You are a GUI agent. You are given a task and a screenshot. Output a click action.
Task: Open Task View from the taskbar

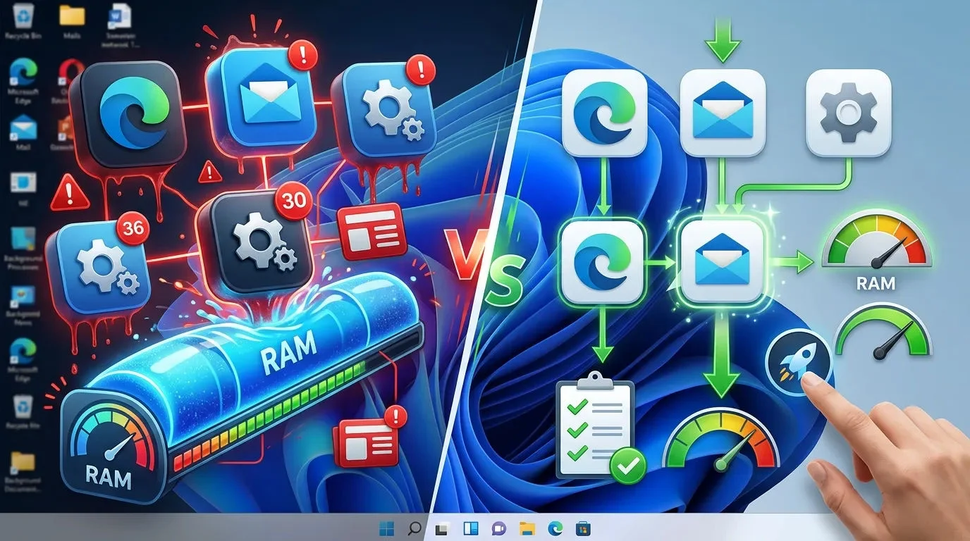443,528
